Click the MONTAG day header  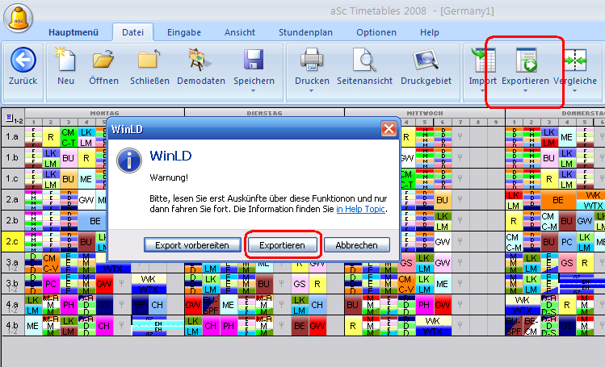click(104, 113)
